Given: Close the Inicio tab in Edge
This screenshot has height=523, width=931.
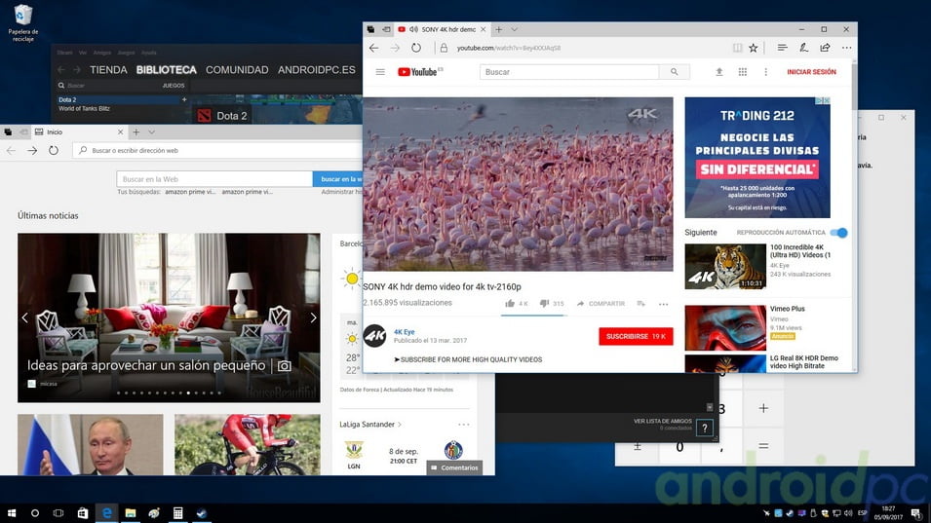Looking at the screenshot, I should (121, 132).
